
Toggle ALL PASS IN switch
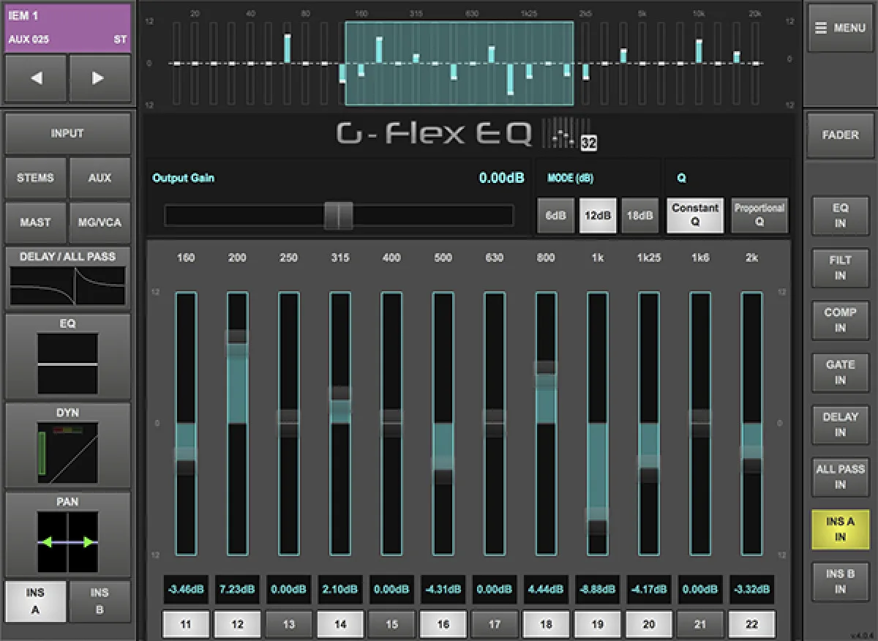(840, 476)
